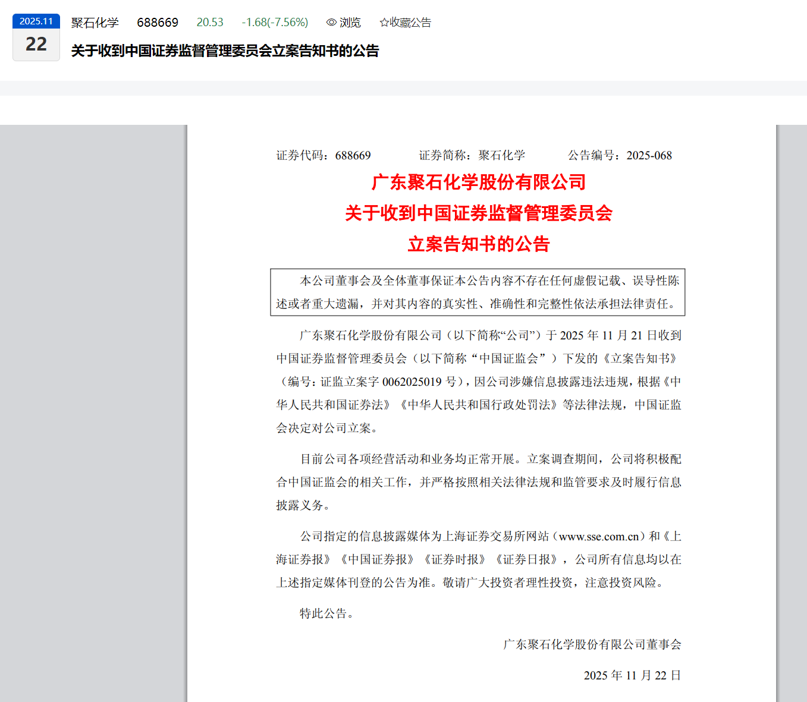Click the line starting 目前公司各项经营活动
This screenshot has width=807, height=702.
[491, 459]
